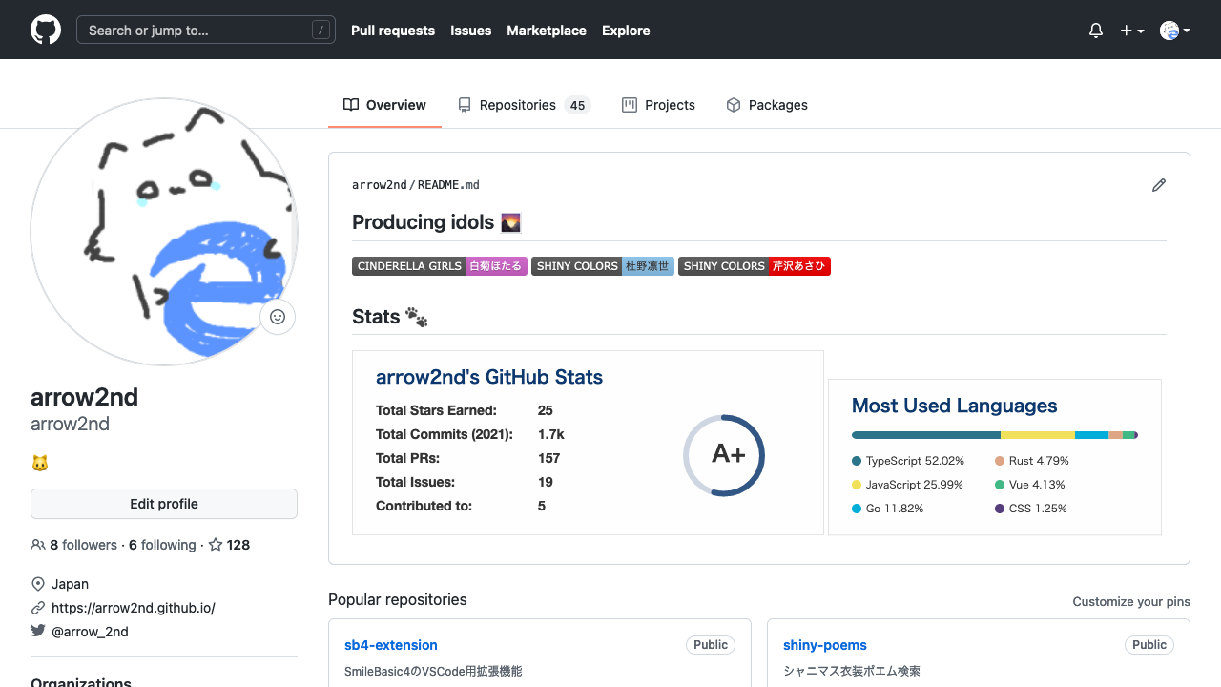Open the user avatar dropdown menu

click(1174, 31)
